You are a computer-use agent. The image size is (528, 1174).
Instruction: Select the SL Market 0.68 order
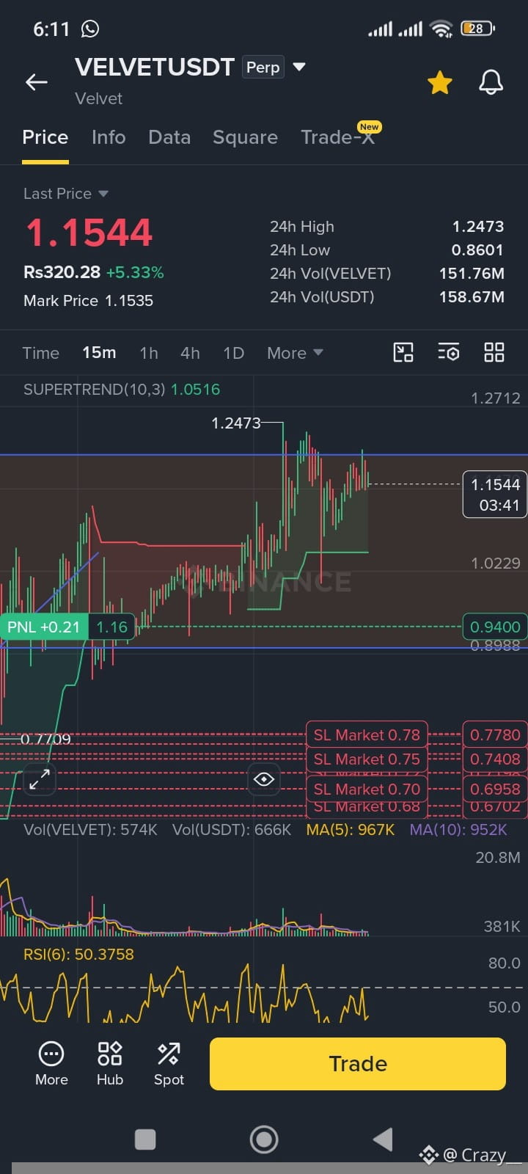click(x=367, y=808)
